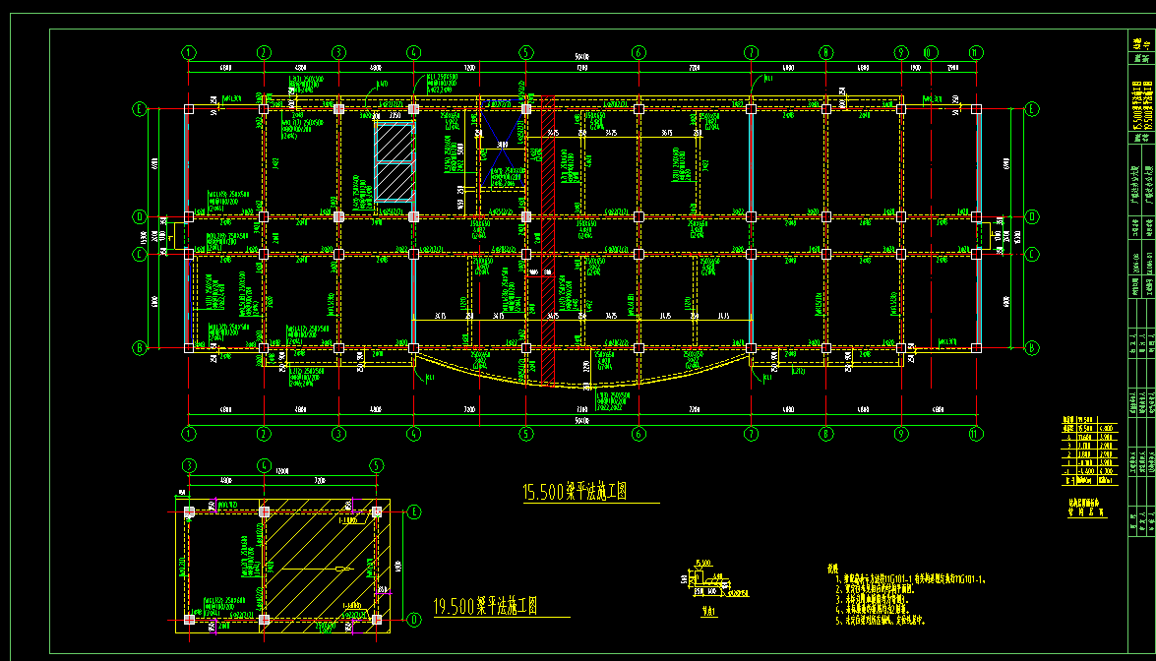
Task: Click axis bubble 4 above the main plan
Action: [413, 52]
